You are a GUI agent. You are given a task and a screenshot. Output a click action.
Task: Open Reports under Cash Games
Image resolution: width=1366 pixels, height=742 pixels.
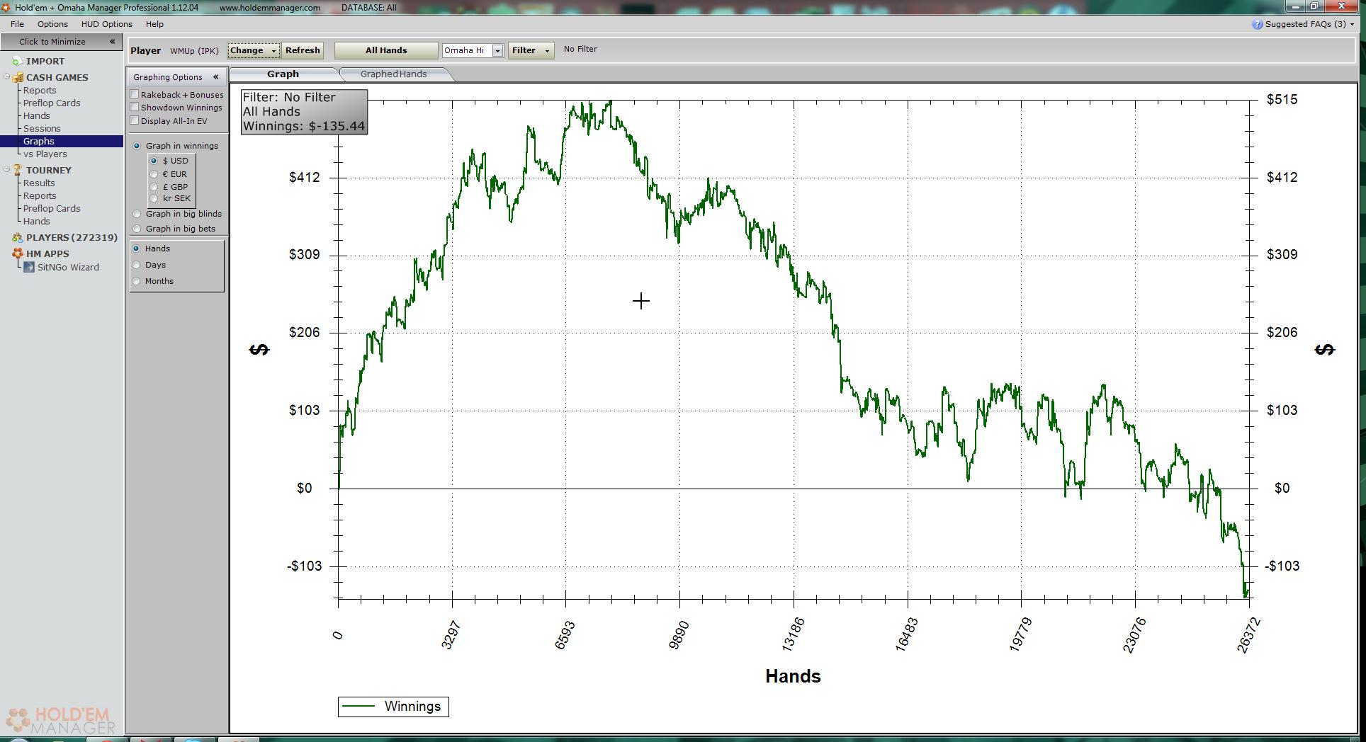coord(40,91)
